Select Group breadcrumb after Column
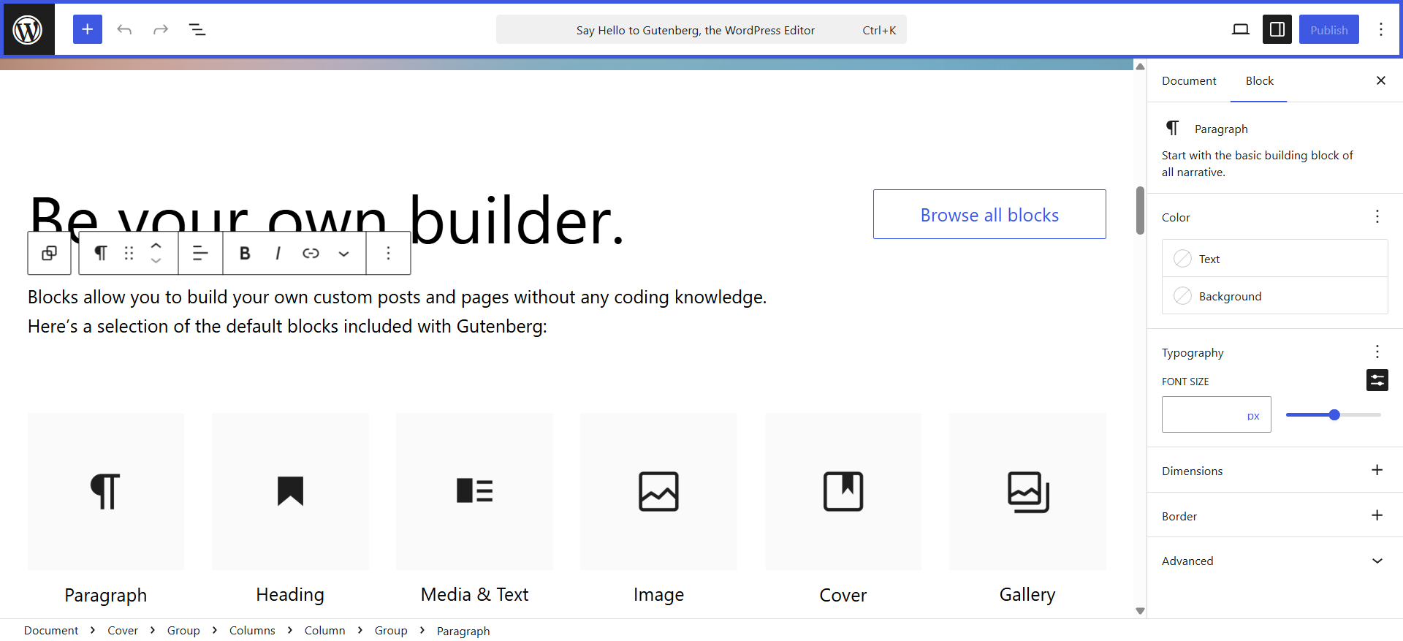This screenshot has width=1403, height=641. [x=391, y=630]
